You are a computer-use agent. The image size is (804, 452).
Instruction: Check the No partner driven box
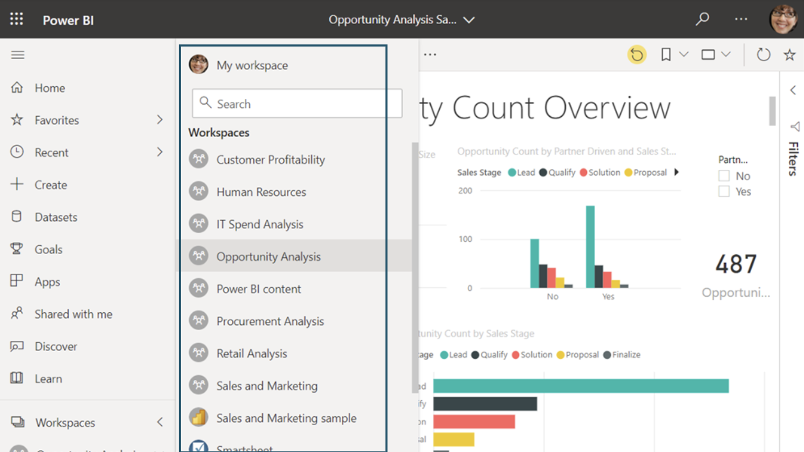pos(724,176)
